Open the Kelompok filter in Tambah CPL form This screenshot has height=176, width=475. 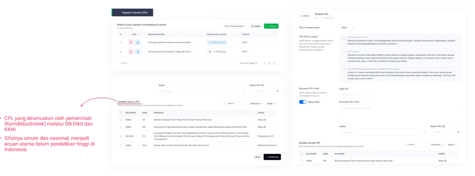pyautogui.click(x=437, y=145)
